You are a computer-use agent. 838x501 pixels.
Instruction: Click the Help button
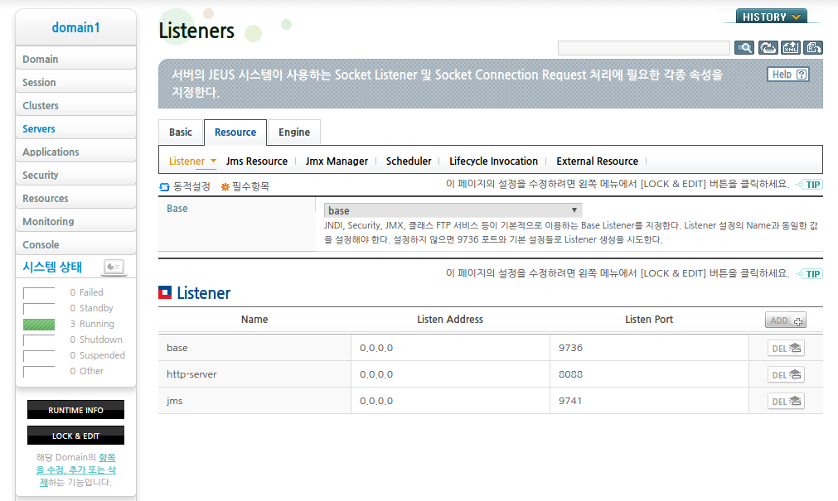point(788,75)
